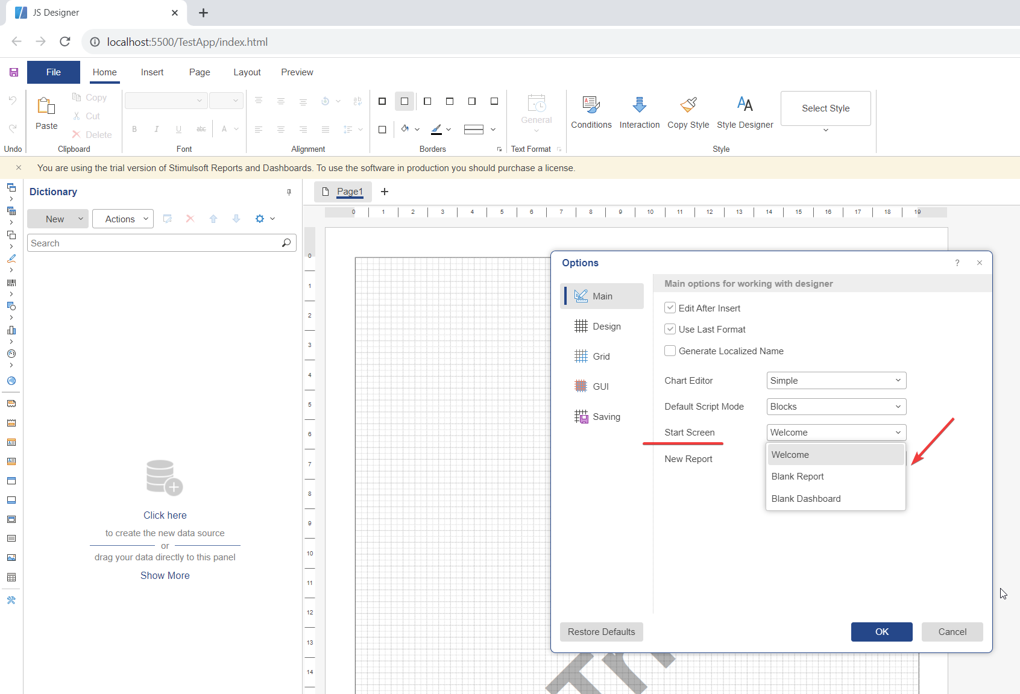Click the barcode component icon in left sidebar
Viewport: 1020px width, 694px height.
pos(11,283)
